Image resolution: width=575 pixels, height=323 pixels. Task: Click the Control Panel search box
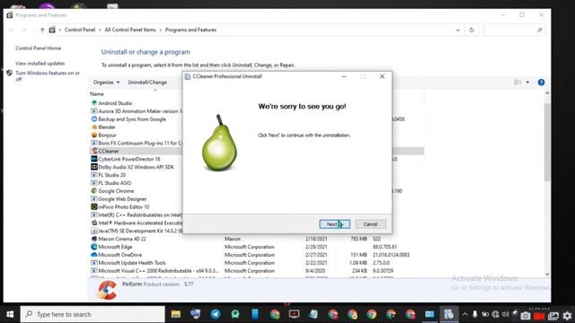[x=514, y=30]
